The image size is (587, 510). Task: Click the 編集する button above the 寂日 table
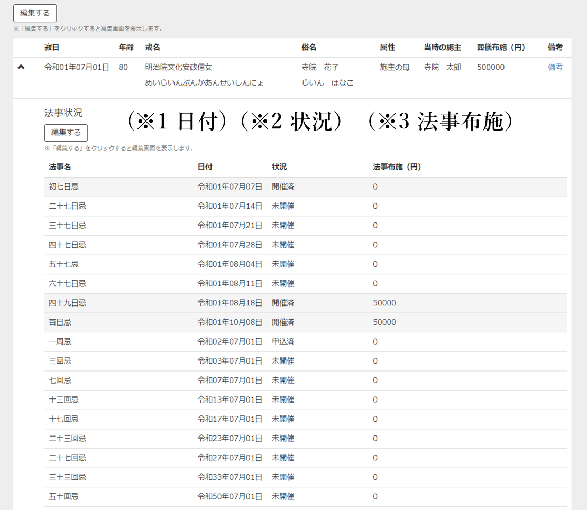[35, 13]
